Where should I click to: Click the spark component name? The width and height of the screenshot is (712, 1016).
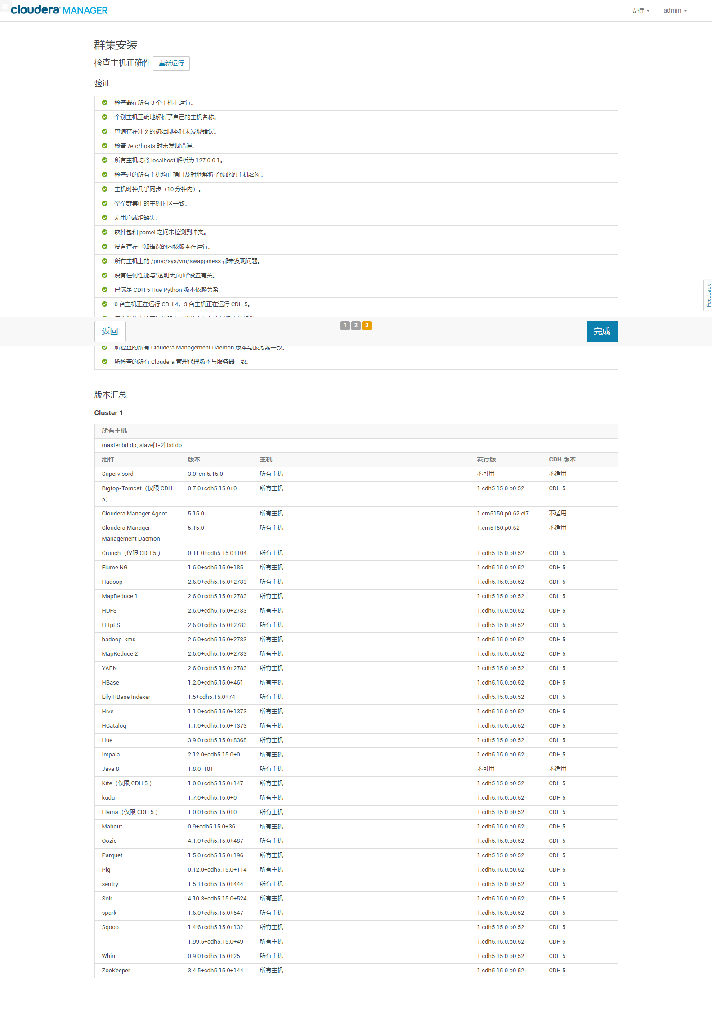click(109, 913)
